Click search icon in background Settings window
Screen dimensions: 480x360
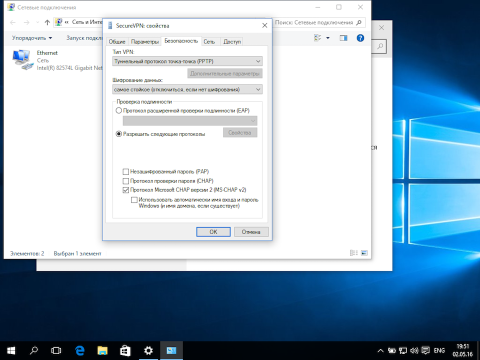380,46
